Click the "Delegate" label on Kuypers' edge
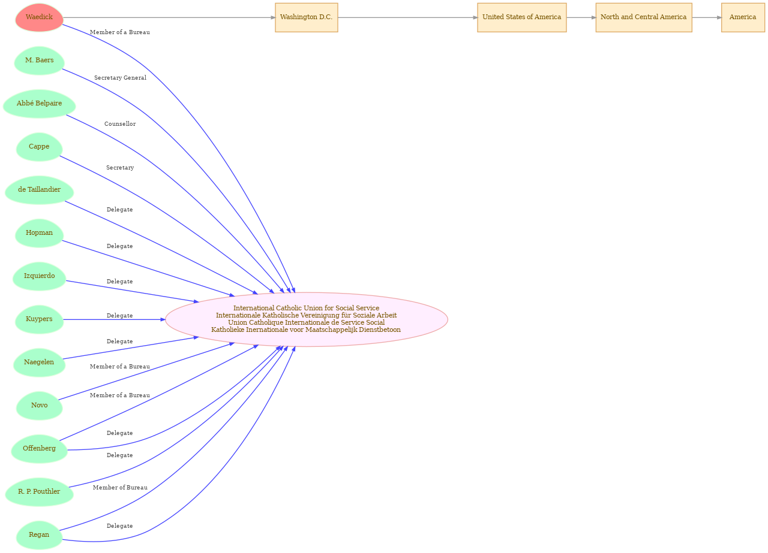768x553 pixels. click(x=120, y=316)
